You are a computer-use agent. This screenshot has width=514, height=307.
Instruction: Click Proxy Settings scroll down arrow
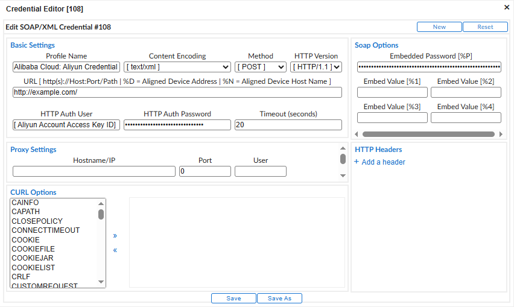343,176
